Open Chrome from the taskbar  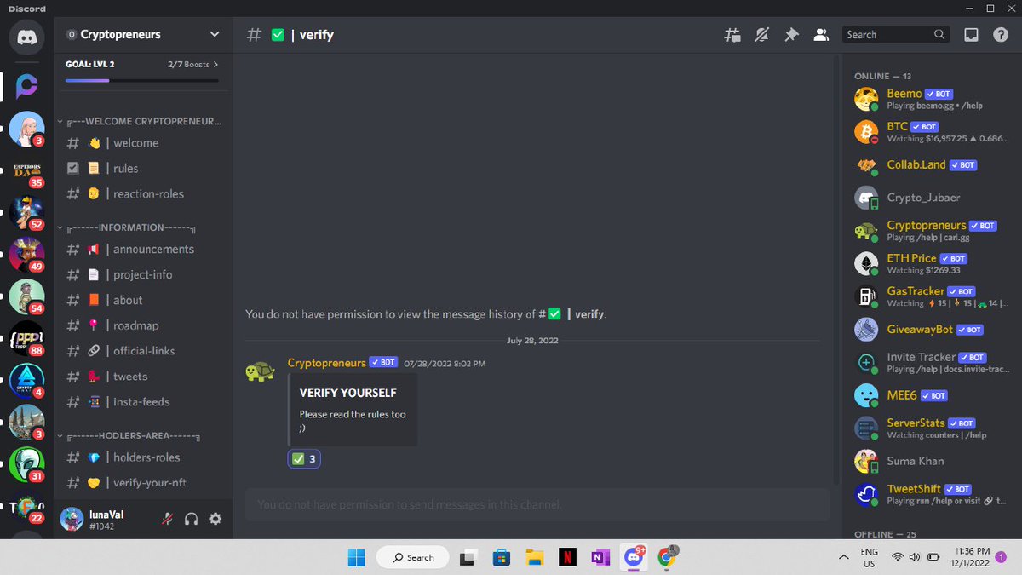coord(667,557)
